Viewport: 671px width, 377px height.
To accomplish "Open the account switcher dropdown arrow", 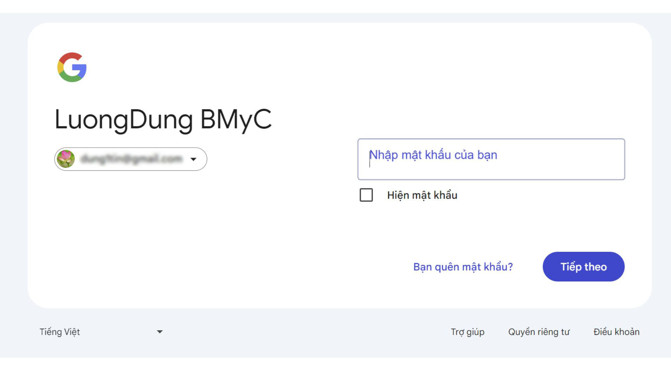I will click(x=193, y=159).
